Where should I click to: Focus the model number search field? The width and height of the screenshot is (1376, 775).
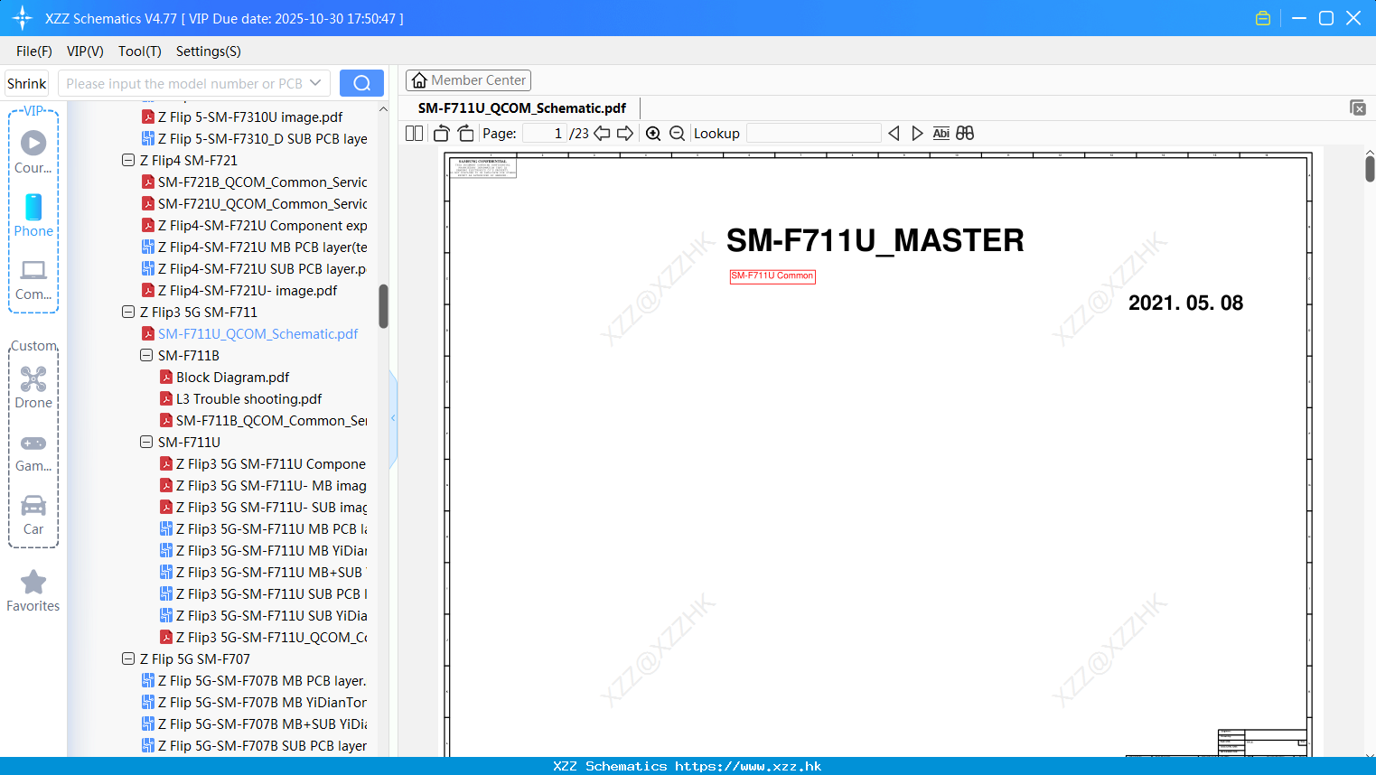point(183,83)
